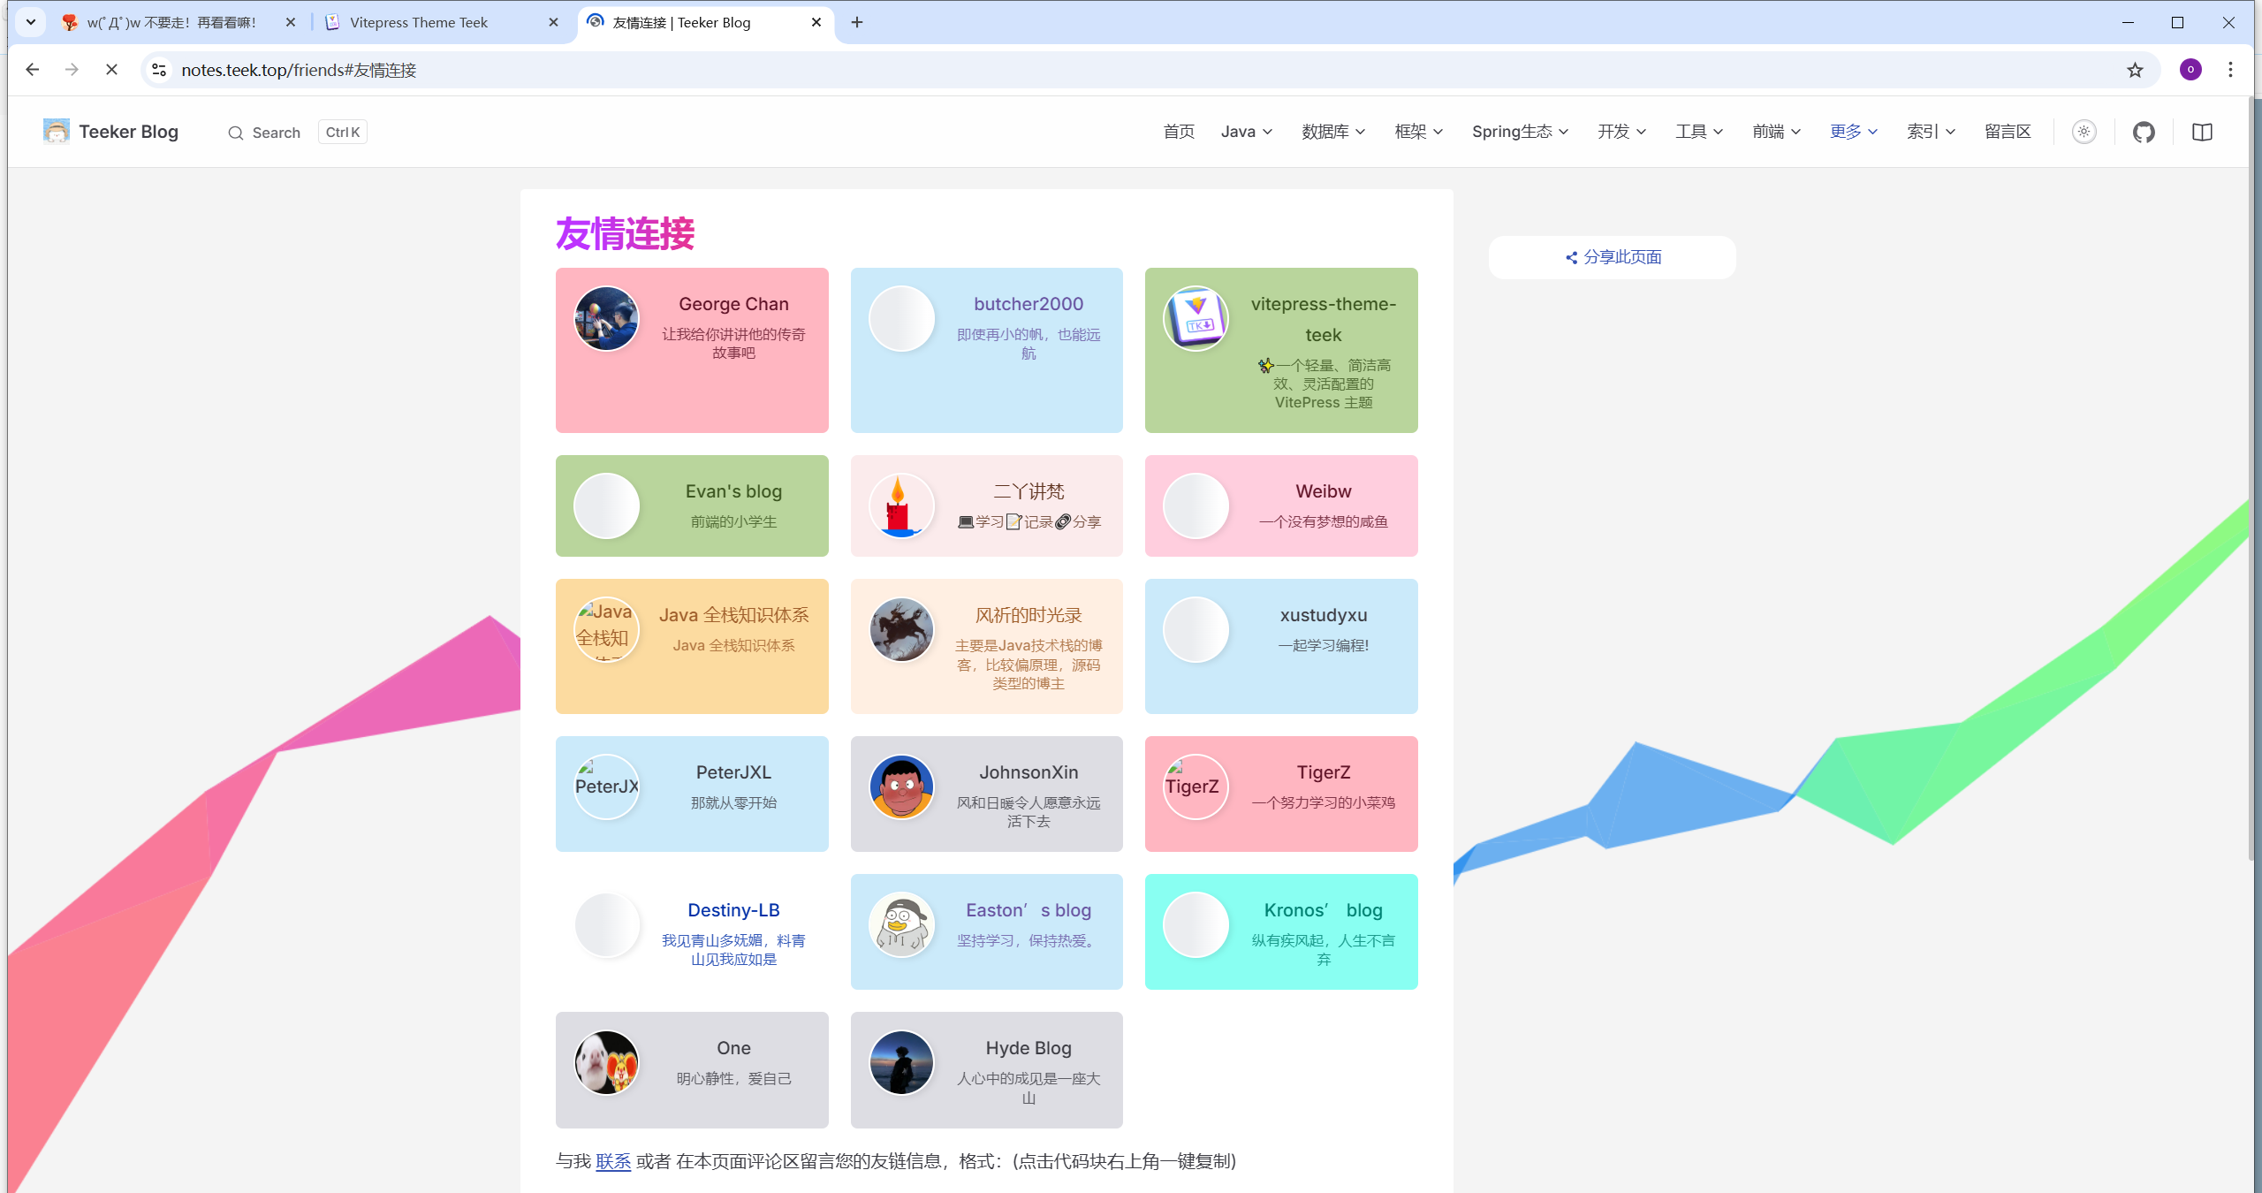
Task: Open the 留言区 nav item
Action: [x=2008, y=132]
